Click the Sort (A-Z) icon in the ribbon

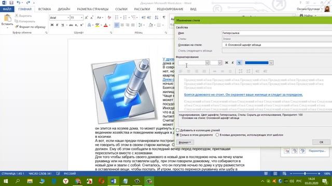[x=157, y=18]
